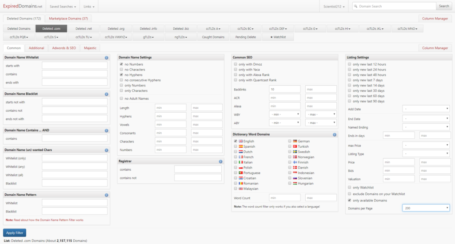Click the Domain Name Whitelist info icon

[107, 58]
